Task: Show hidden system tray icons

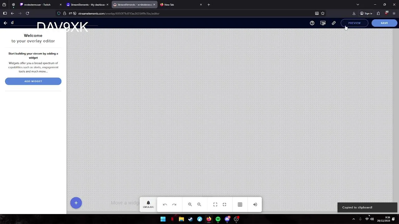Action: pos(353,219)
